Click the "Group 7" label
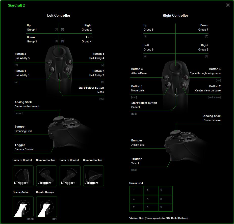 coord(203,30)
